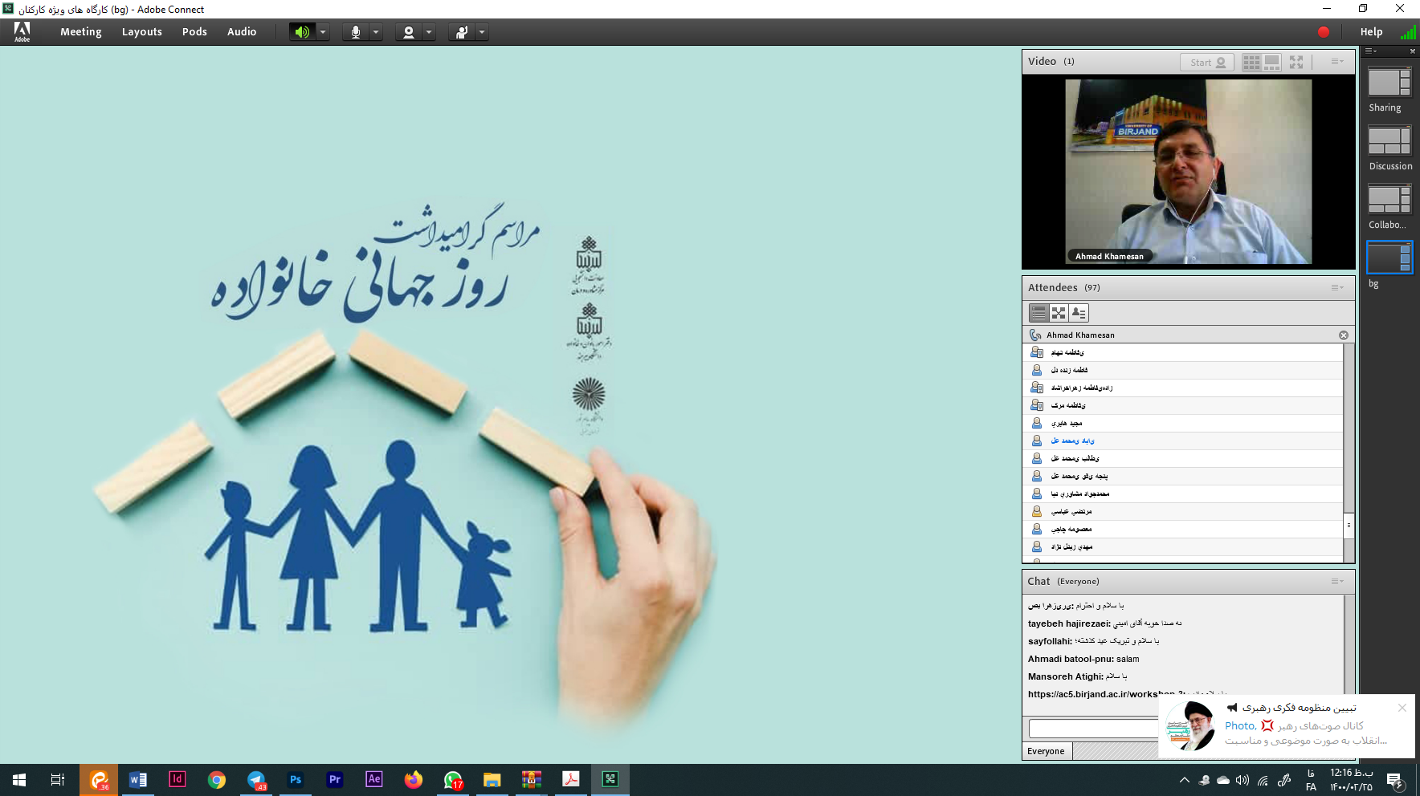Switch Video pod to grid view
The height and width of the screenshot is (796, 1420).
[x=1251, y=63]
